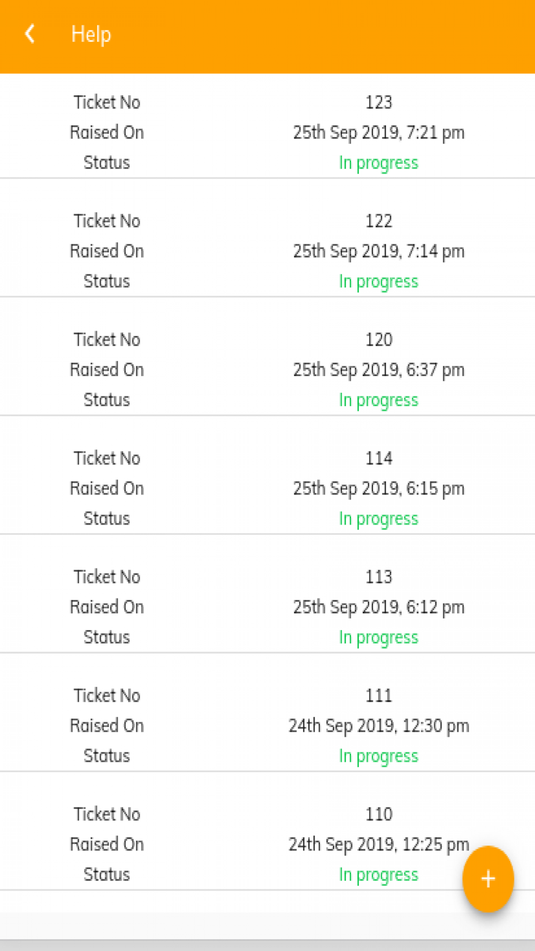The width and height of the screenshot is (535, 951).
Task: Tap the Help header title
Action: [91, 34]
